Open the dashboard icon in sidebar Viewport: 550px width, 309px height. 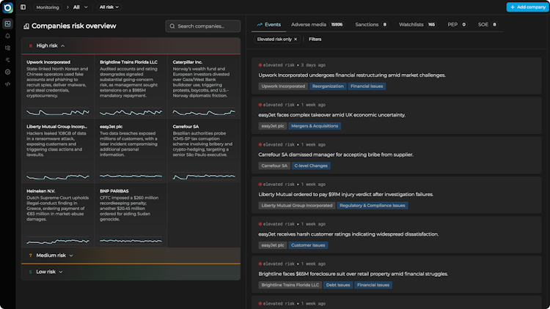[8, 24]
